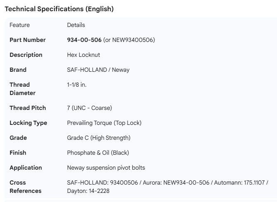Select the Part Number row label

[x=27, y=40]
